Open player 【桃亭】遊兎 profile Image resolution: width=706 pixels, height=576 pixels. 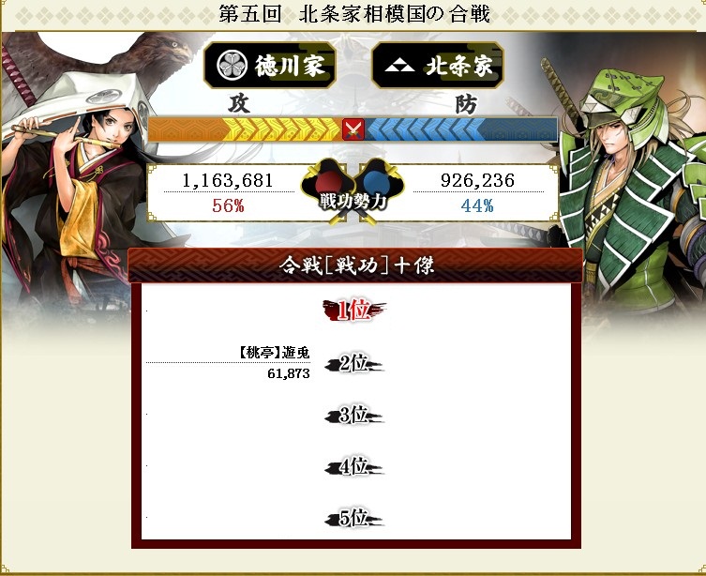pyautogui.click(x=274, y=353)
